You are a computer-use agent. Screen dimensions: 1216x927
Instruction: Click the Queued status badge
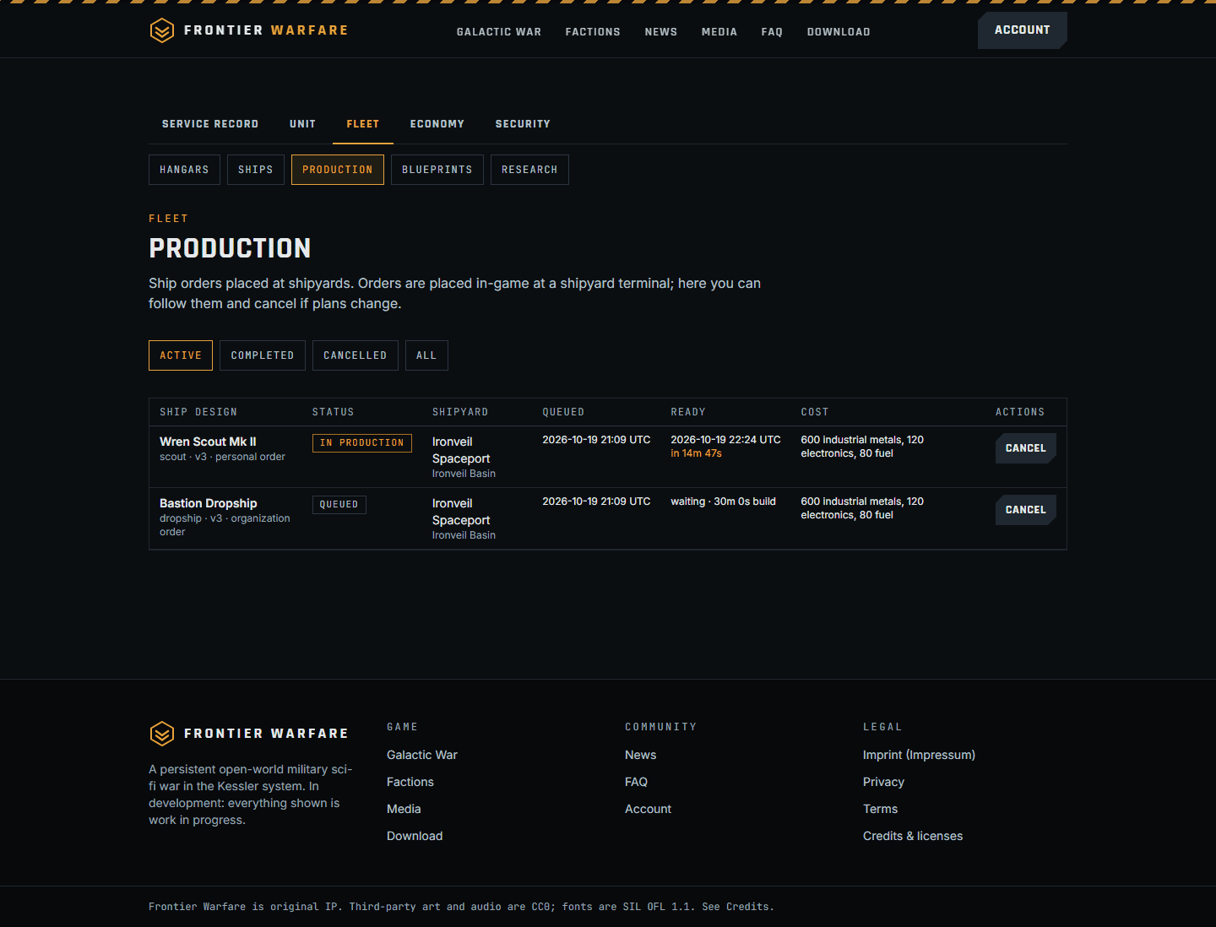click(339, 505)
